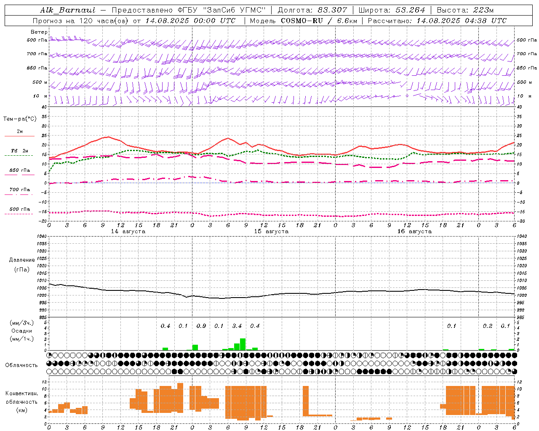Click the 3.4 precipitation amount value
The image size is (539, 431).
coord(237,326)
